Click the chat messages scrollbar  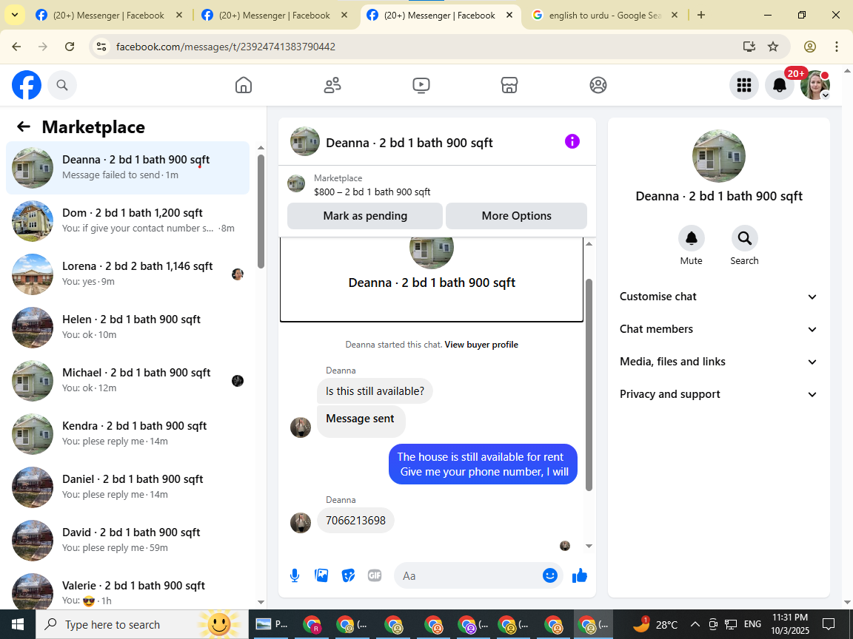tap(589, 385)
